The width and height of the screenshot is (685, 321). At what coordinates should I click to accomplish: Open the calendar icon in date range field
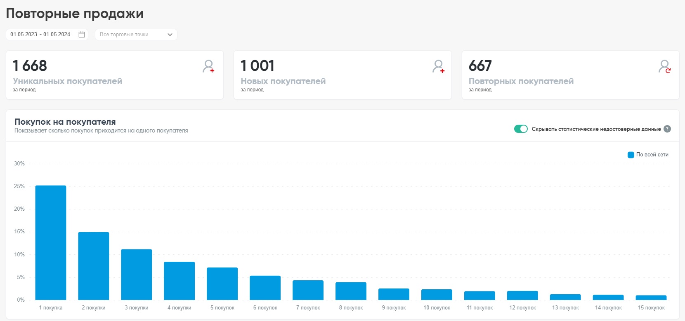[82, 35]
